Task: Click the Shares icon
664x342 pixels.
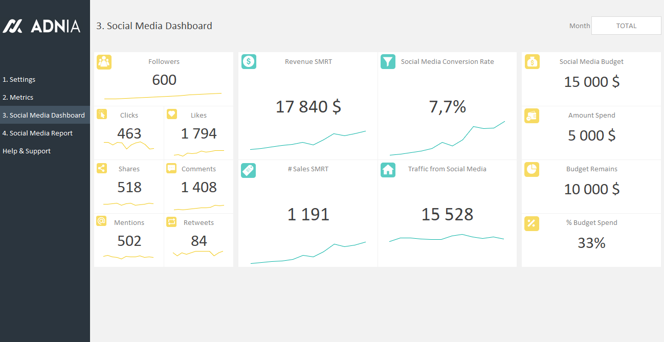Action: click(102, 168)
